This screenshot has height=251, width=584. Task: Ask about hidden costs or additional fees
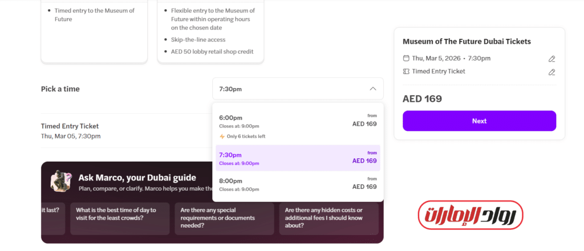[328, 218]
